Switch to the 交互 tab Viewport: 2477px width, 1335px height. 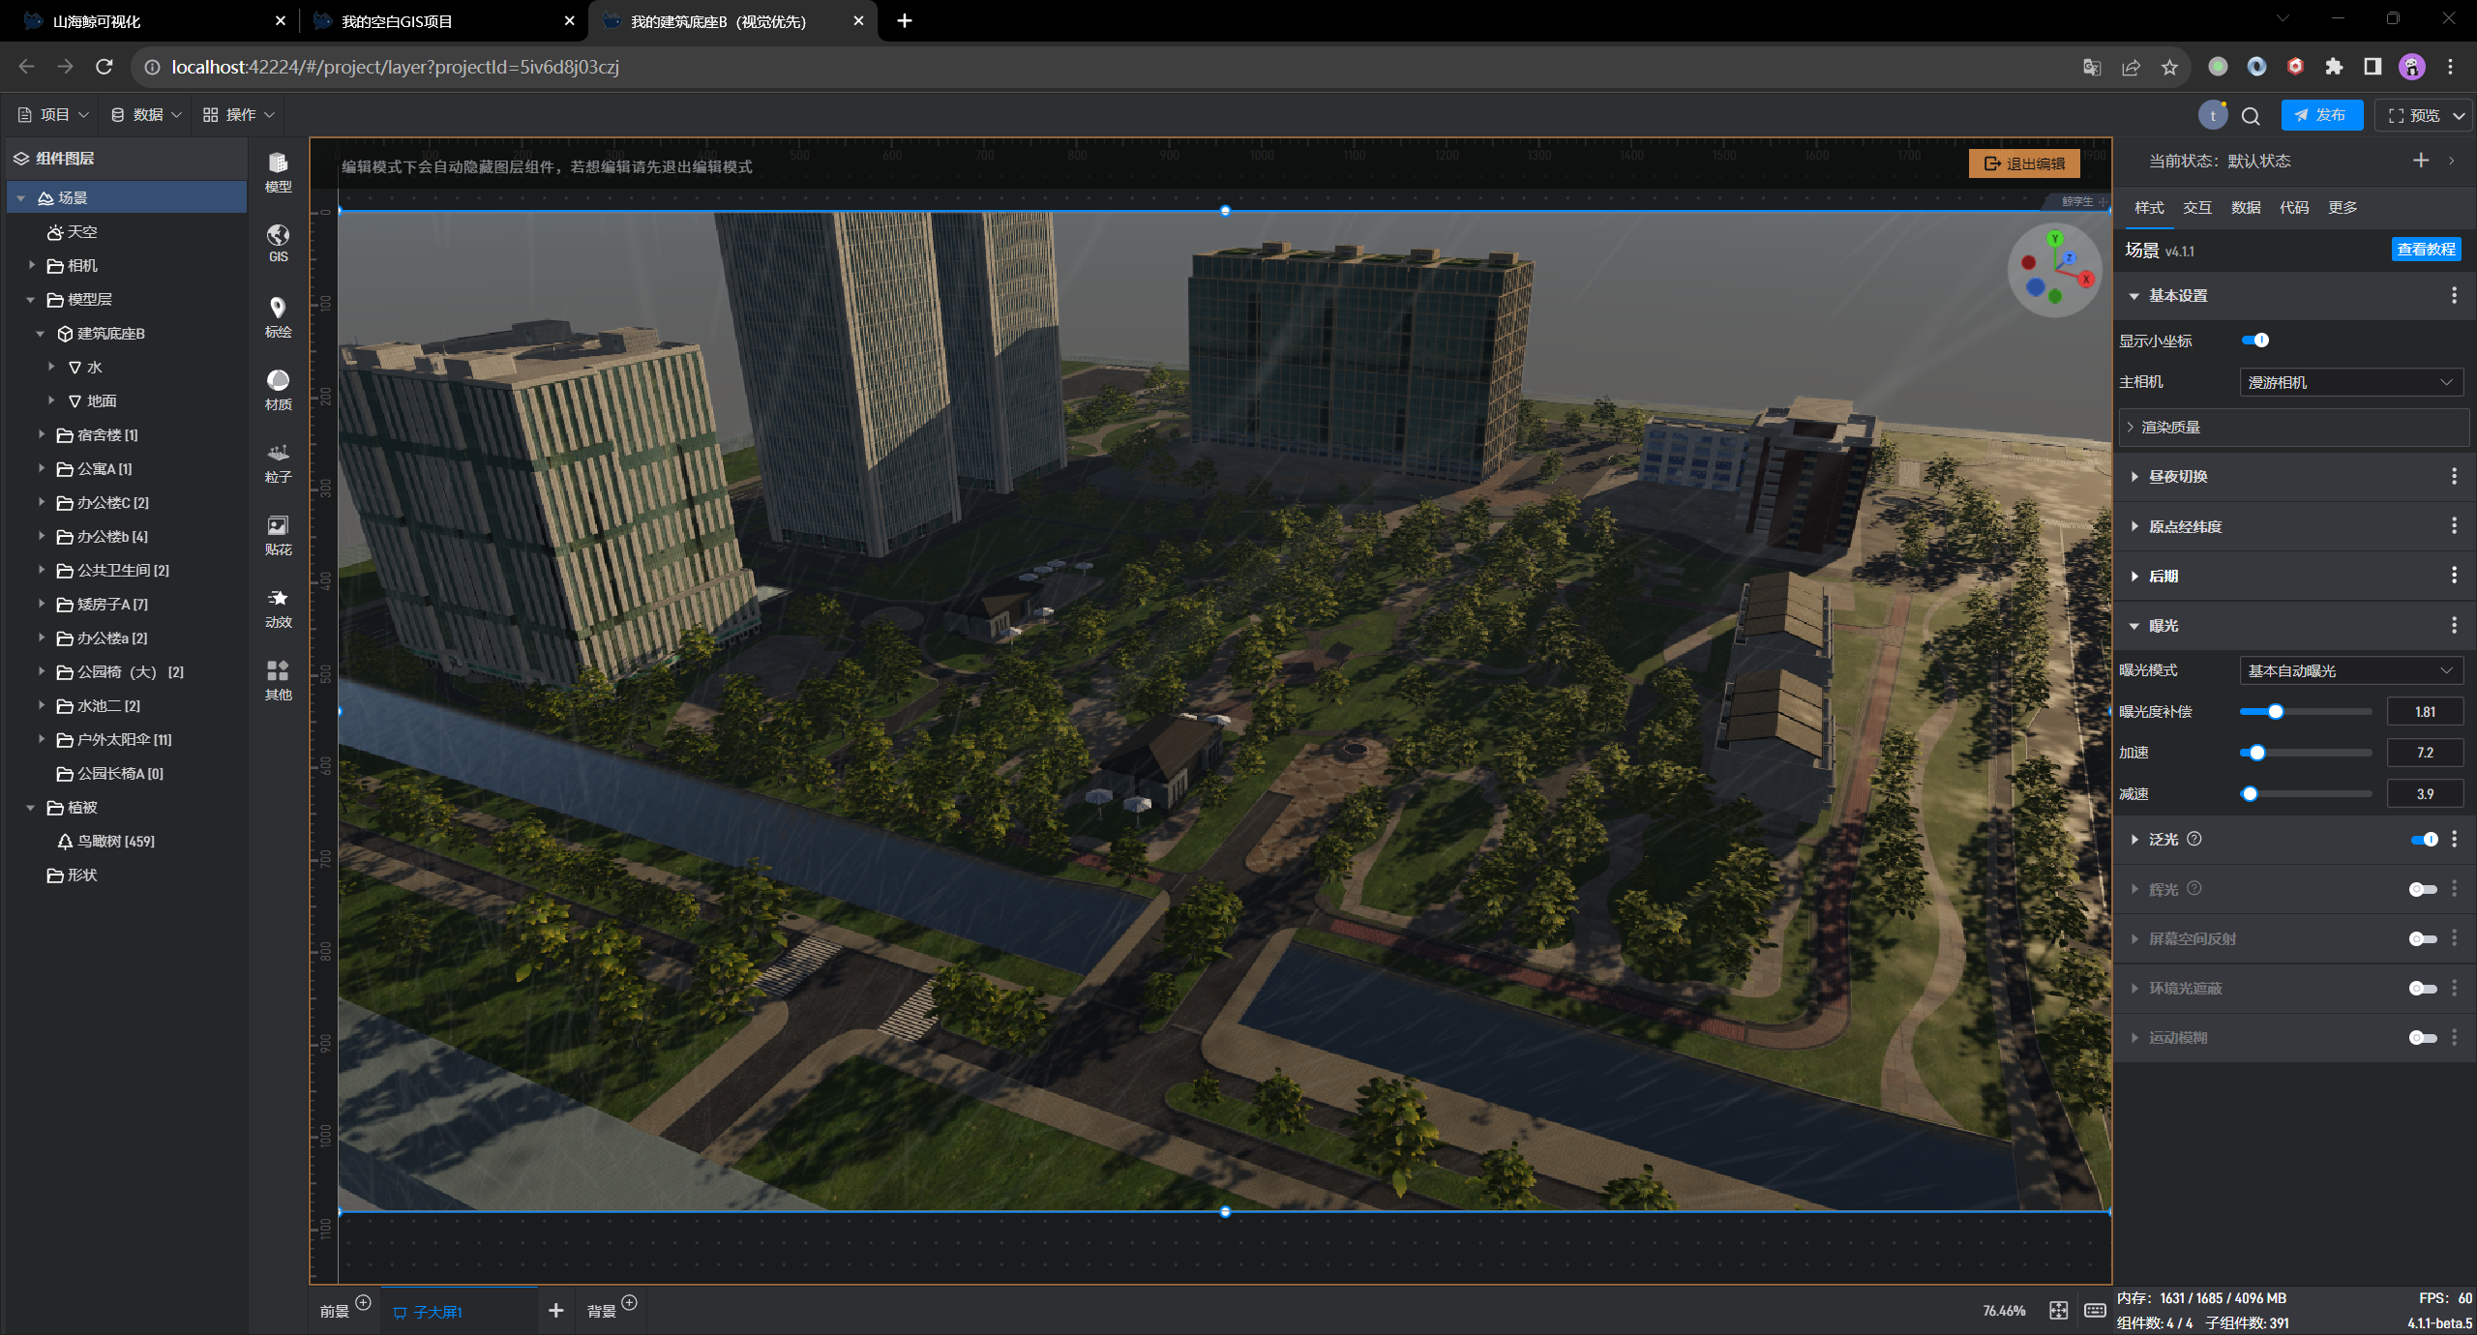2196,208
